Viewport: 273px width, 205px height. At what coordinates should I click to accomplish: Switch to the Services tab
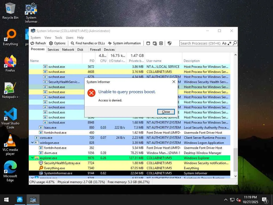53,49
